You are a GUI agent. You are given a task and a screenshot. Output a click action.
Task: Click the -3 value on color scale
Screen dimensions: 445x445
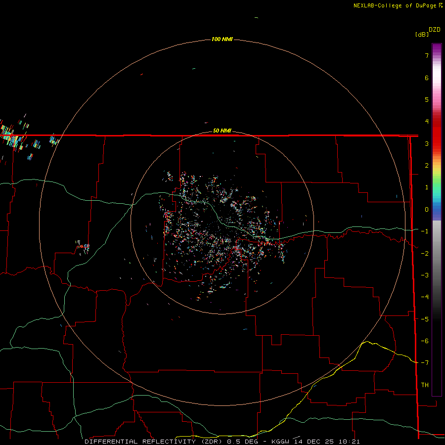tap(425, 275)
